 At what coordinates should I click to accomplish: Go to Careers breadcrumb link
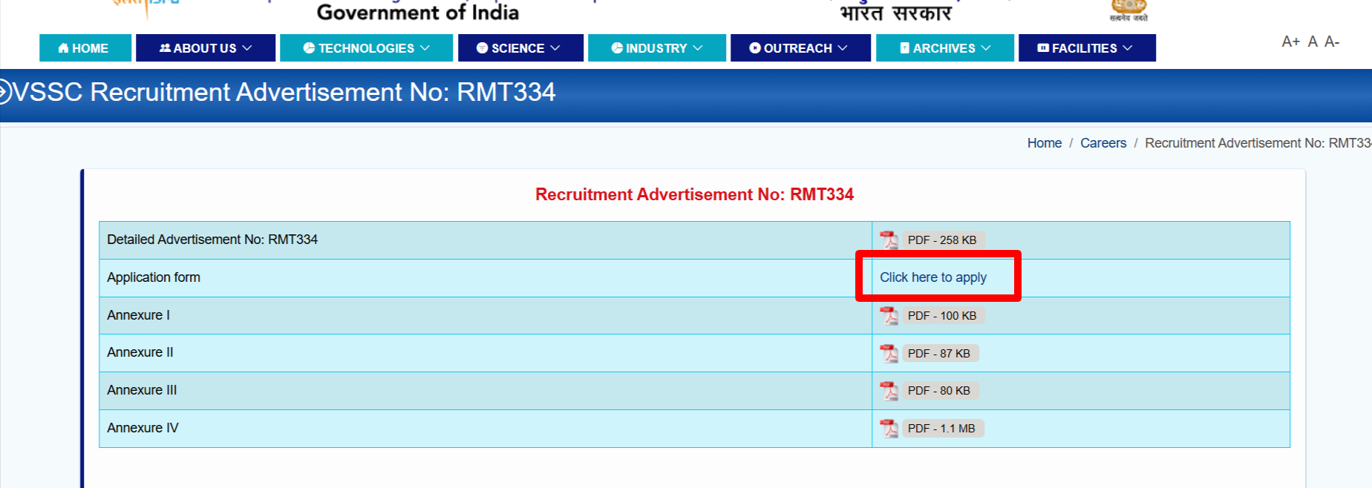(x=1102, y=143)
